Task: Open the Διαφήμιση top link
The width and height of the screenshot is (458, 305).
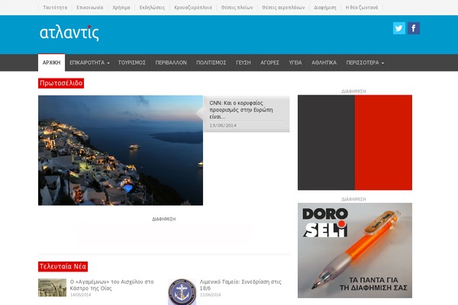Action: point(325,8)
